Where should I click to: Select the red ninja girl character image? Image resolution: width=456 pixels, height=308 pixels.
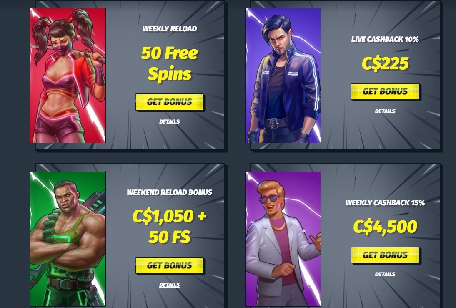(68, 76)
